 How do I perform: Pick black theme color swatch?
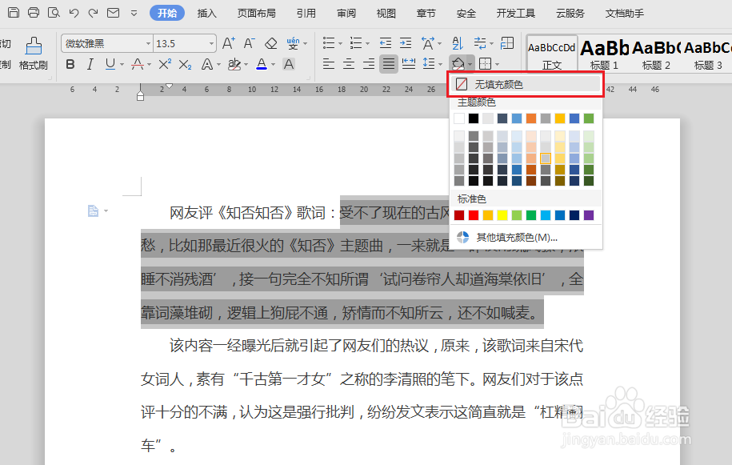[474, 118]
